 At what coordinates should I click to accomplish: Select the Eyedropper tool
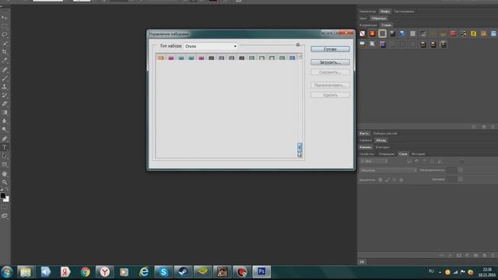coord(5,61)
